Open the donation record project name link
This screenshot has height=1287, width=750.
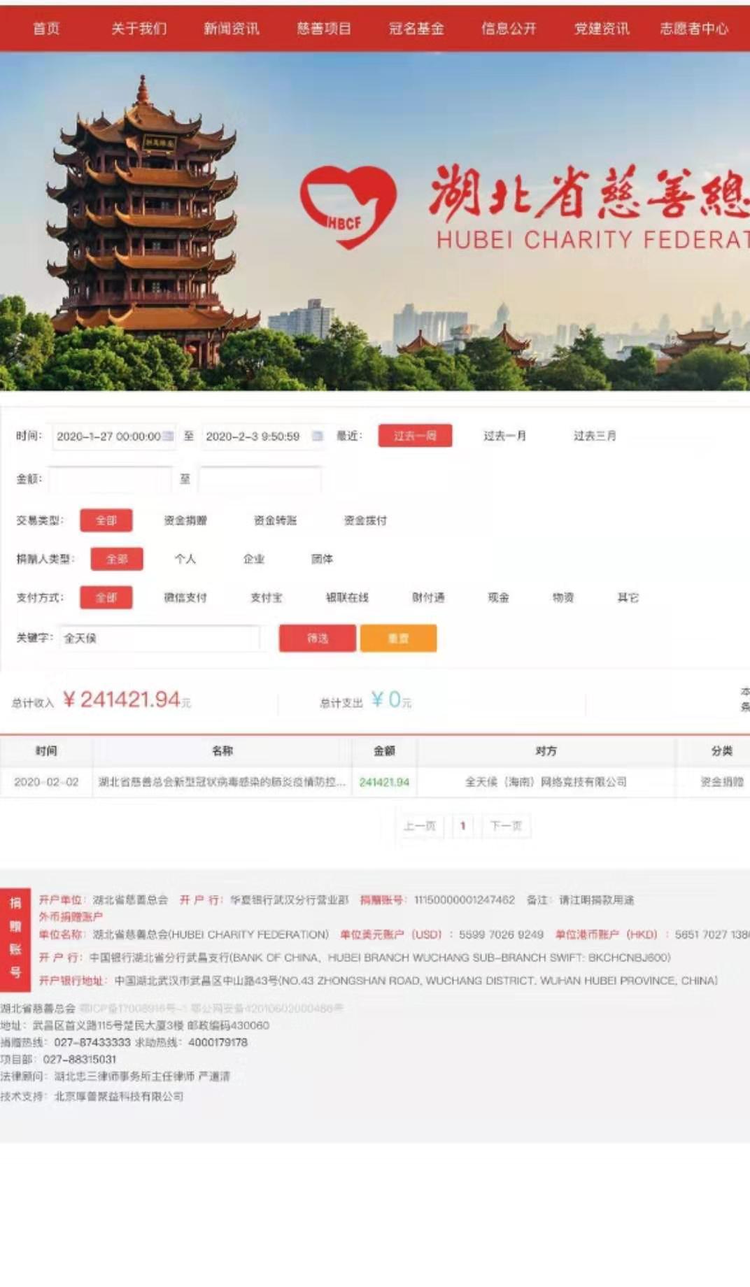[222, 782]
